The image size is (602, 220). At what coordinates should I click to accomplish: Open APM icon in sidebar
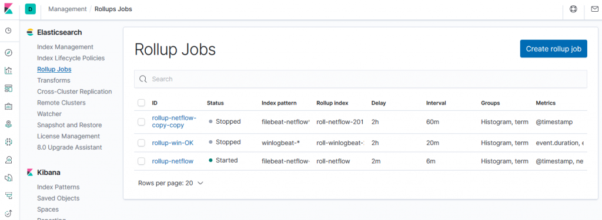point(8,195)
